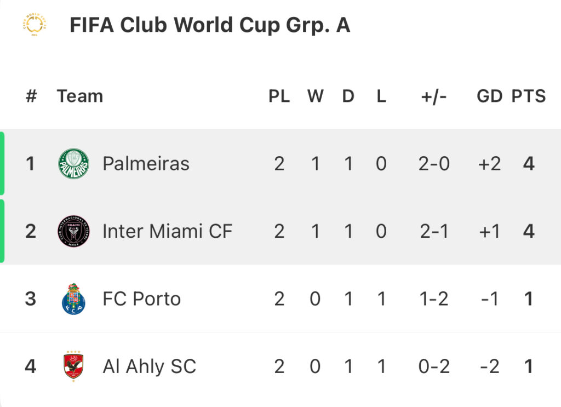This screenshot has width=561, height=407.
Task: Open the Palmeiras club crest
Action: [x=74, y=164]
